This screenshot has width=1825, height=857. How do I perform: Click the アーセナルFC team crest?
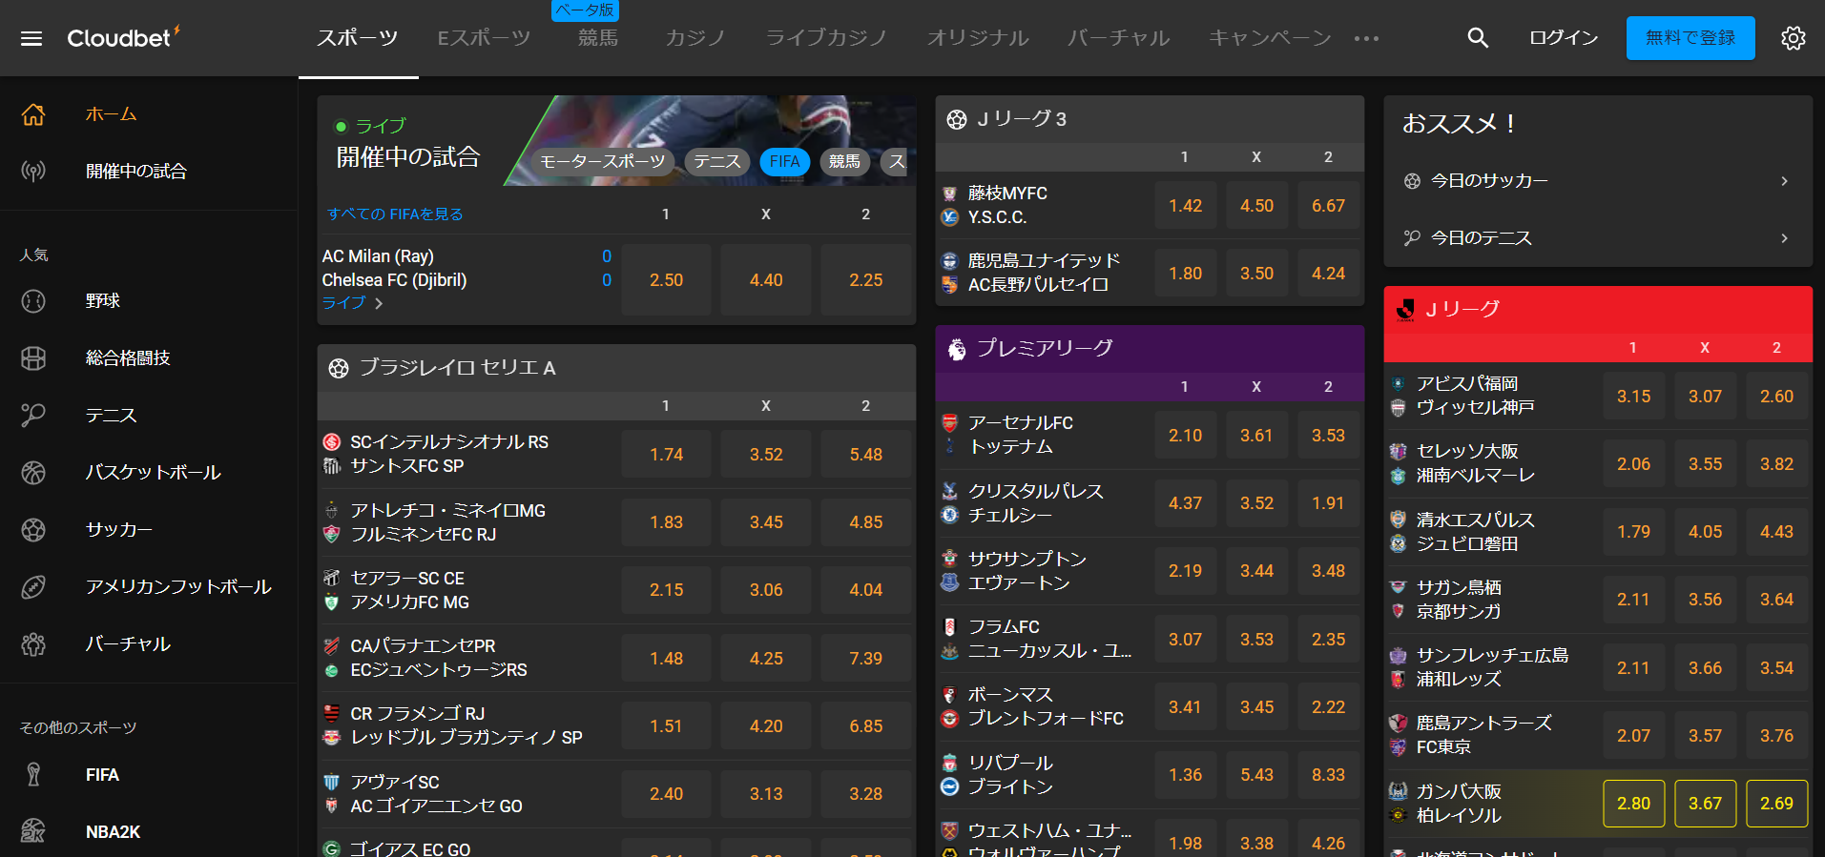(x=950, y=423)
